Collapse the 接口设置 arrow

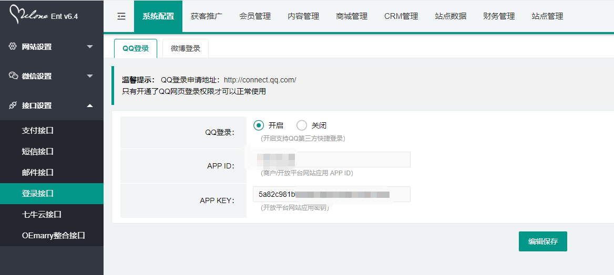coord(90,105)
